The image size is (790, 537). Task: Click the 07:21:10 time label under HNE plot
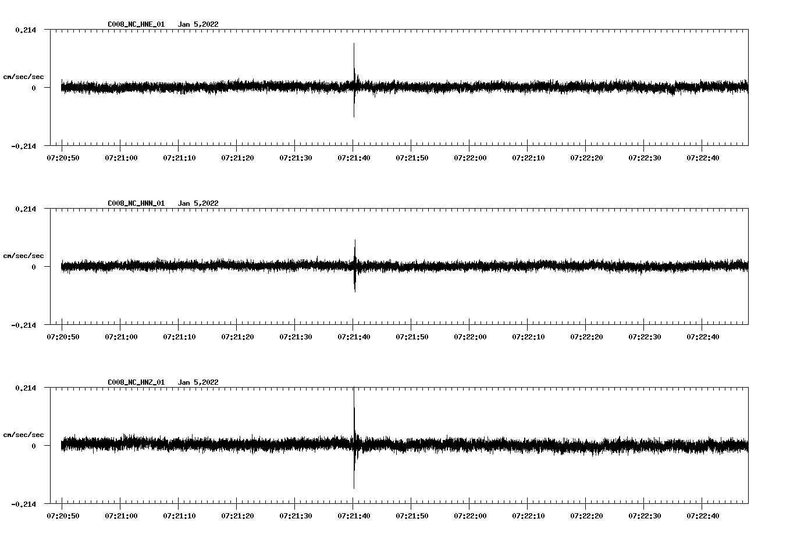coord(179,158)
